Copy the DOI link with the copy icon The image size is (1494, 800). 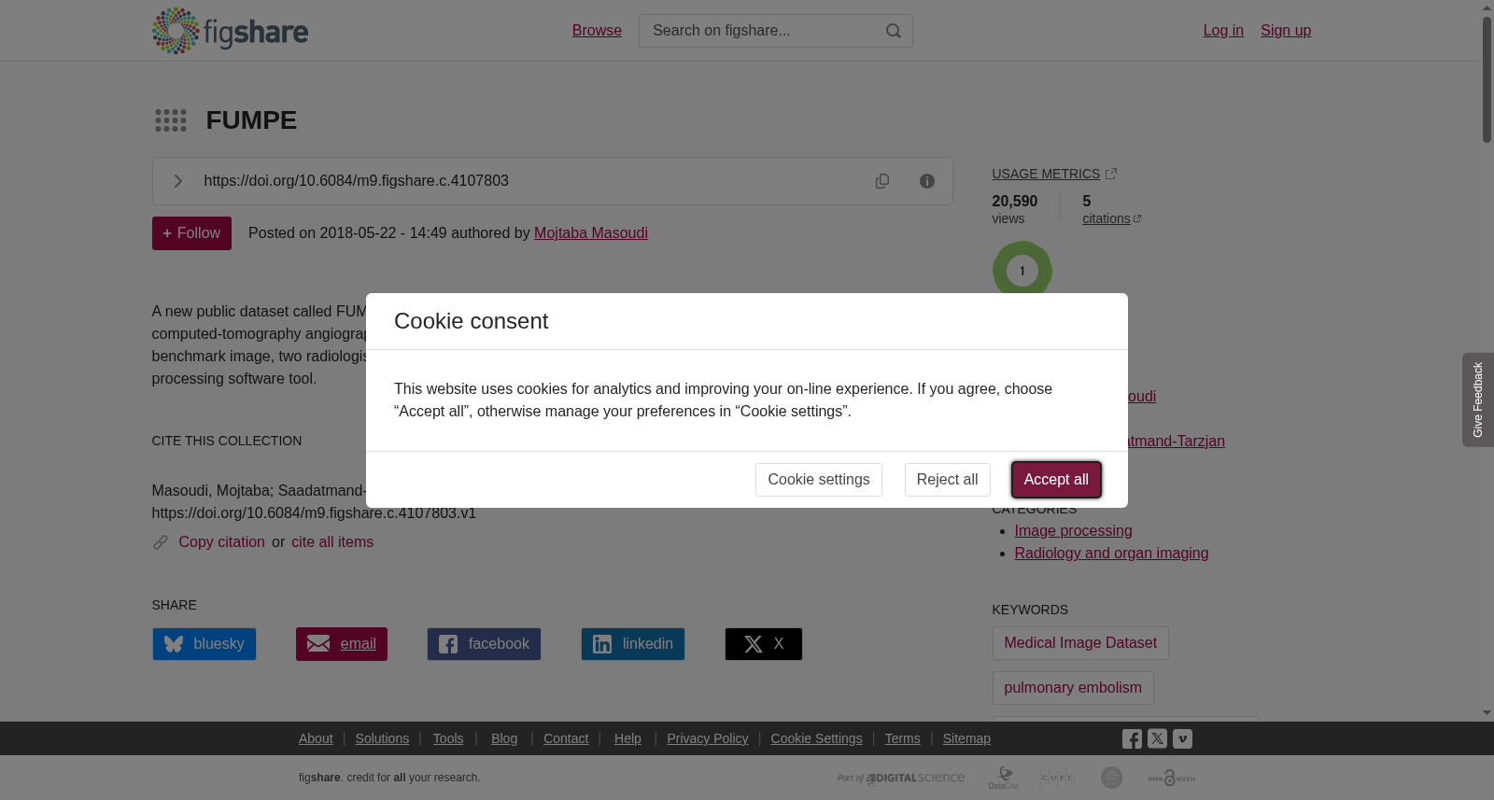pos(882,181)
